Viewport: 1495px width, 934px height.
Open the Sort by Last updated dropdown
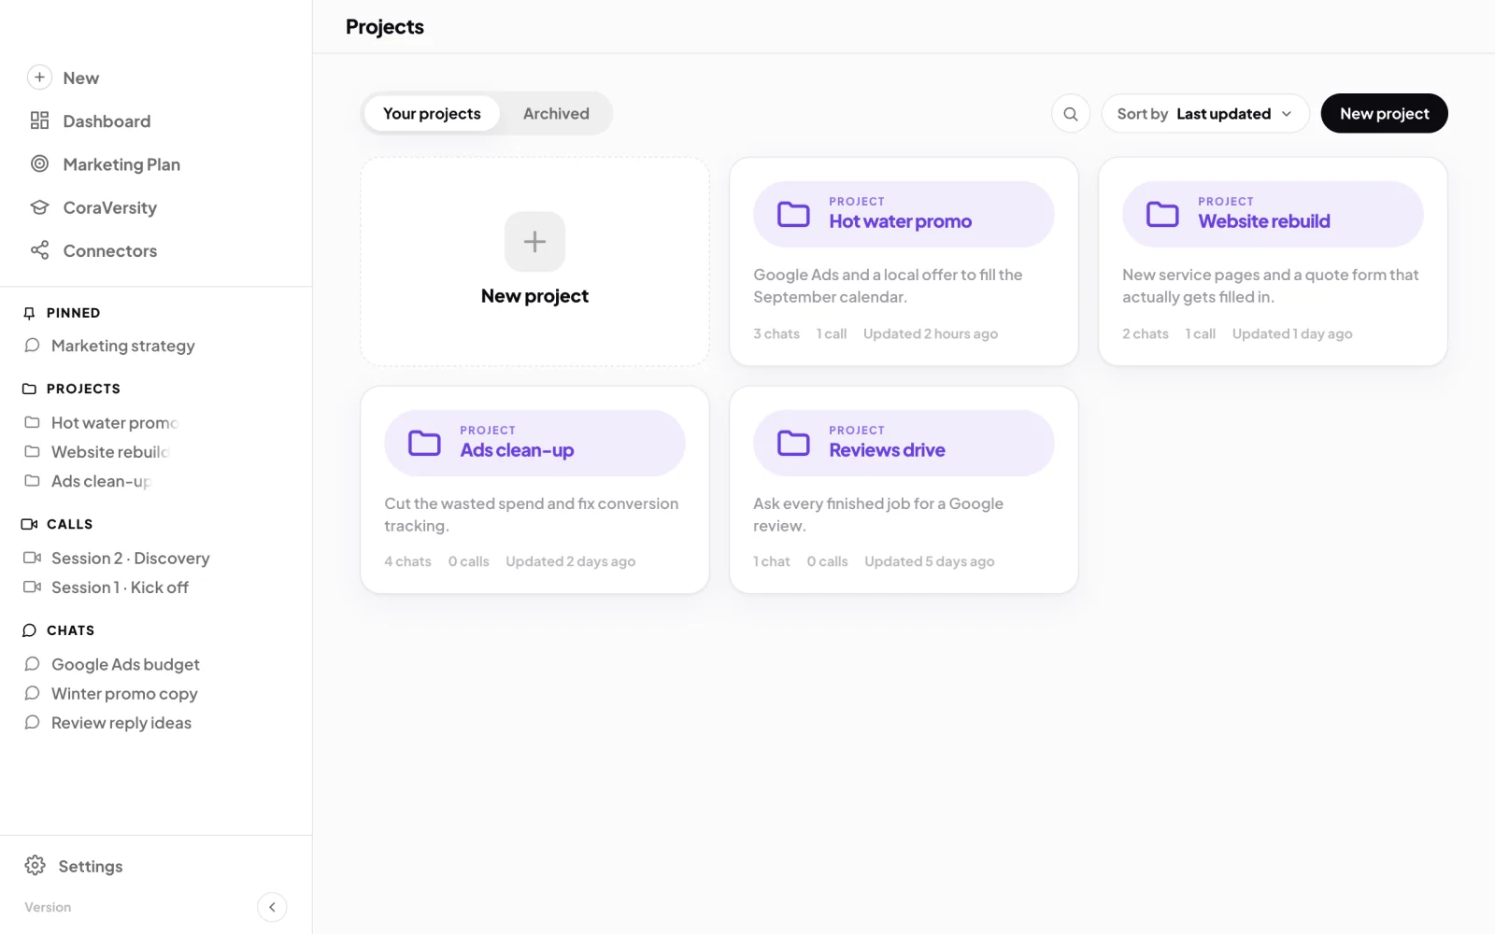pyautogui.click(x=1205, y=114)
